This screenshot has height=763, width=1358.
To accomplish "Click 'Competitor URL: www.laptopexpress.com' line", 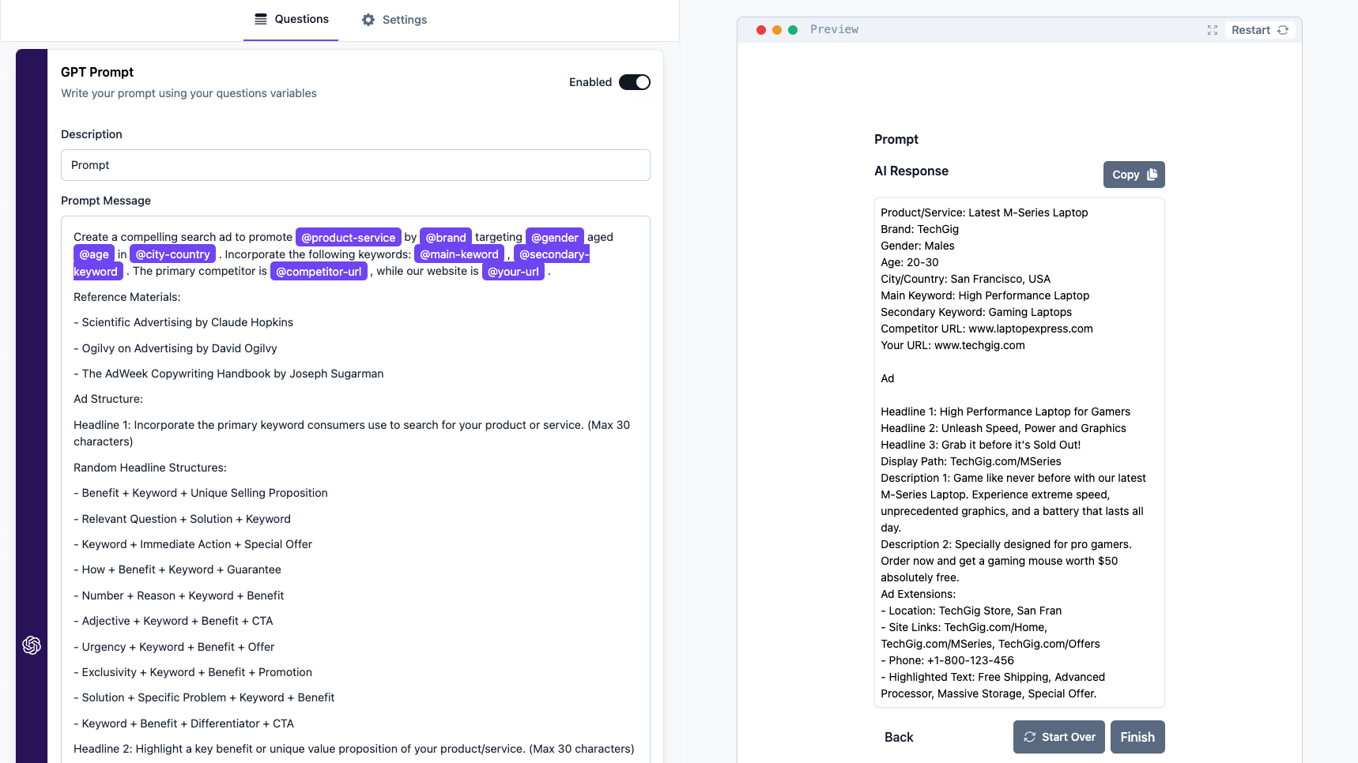I will tap(986, 329).
